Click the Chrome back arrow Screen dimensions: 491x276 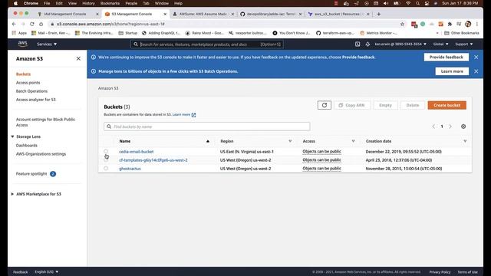(14, 24)
